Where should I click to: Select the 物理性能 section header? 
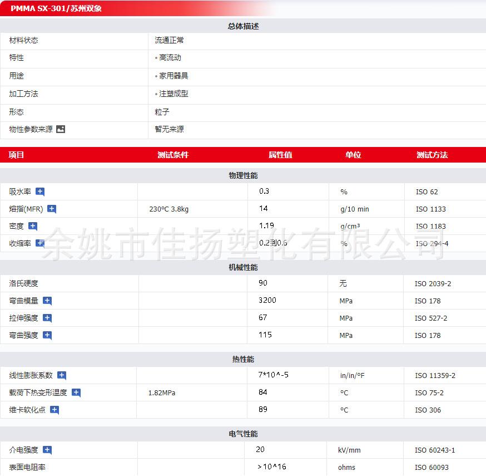[x=243, y=175]
